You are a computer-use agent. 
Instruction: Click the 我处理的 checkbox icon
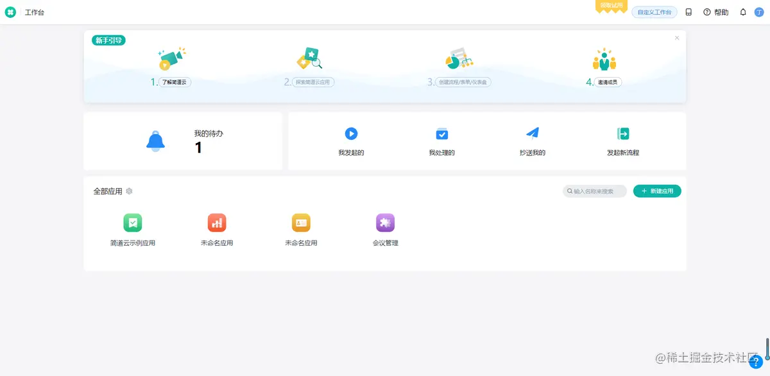coord(441,133)
